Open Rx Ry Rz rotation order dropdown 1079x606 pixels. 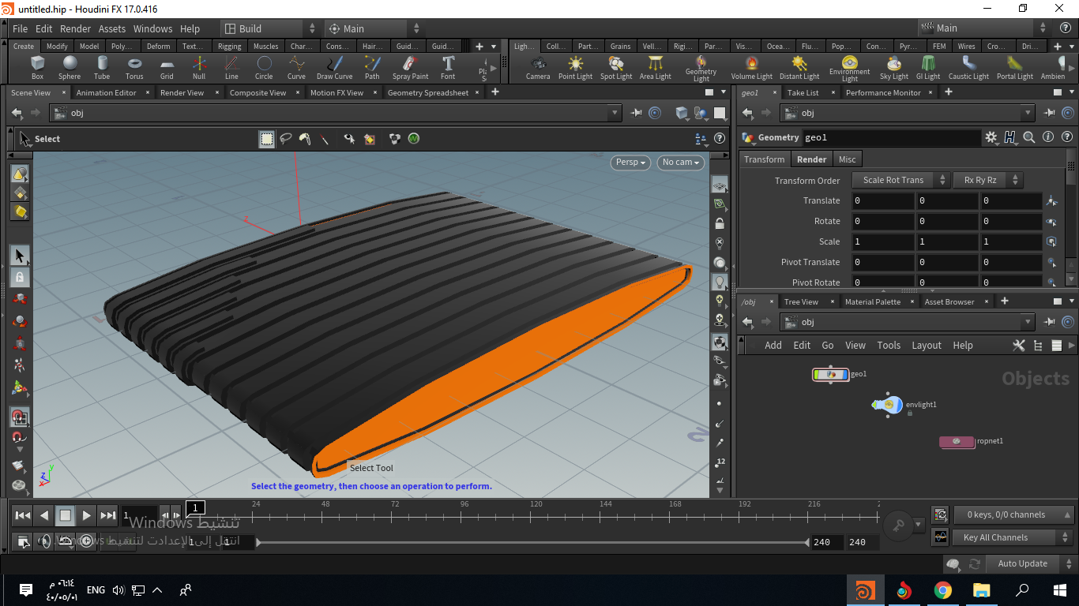[x=988, y=180]
